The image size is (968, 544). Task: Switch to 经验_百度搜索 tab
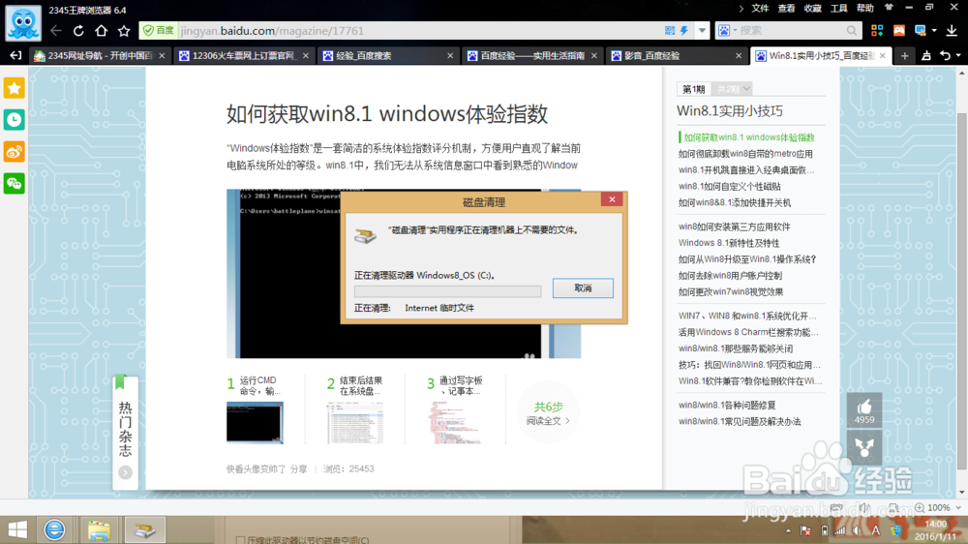[388, 55]
